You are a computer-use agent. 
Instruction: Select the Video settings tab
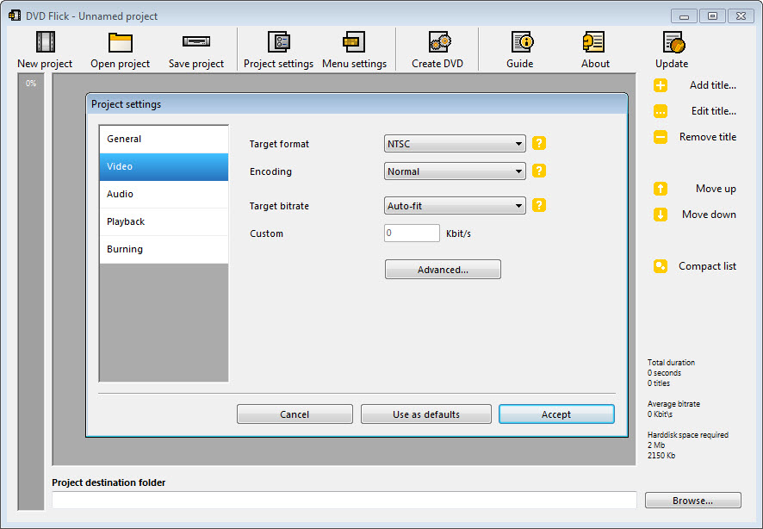164,167
